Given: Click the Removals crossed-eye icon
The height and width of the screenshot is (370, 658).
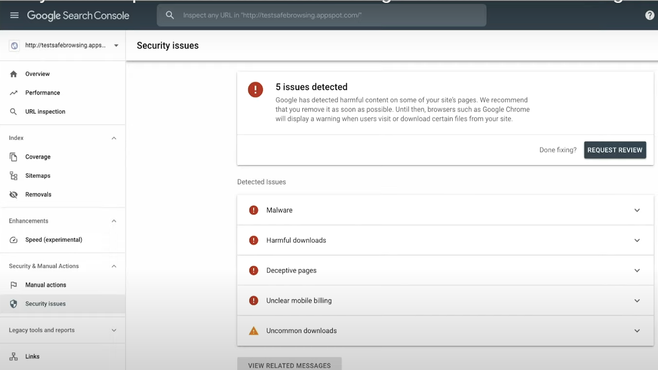Looking at the screenshot, I should pos(14,195).
